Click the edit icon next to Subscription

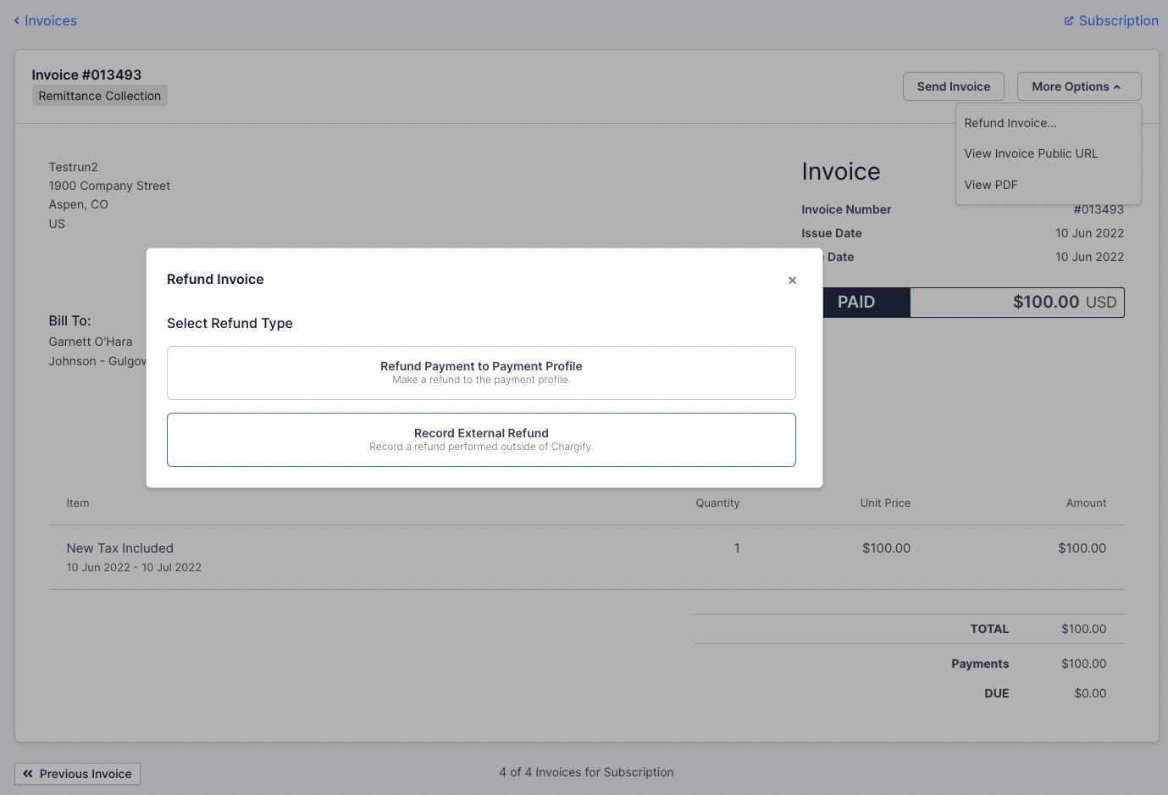pyautogui.click(x=1069, y=20)
